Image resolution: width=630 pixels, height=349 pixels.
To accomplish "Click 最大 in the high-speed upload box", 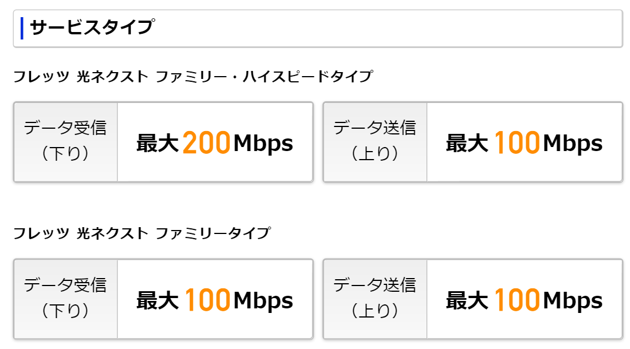I will [x=467, y=144].
